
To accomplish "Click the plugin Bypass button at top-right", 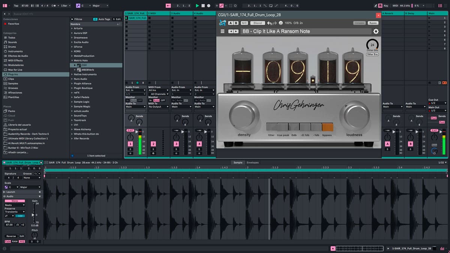I will click(x=373, y=23).
